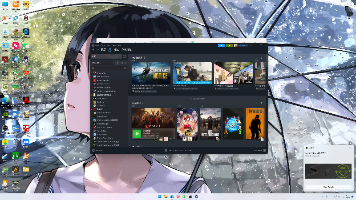Open the Steam menu in the title bar
This screenshot has height=200, width=356.
tap(97, 45)
